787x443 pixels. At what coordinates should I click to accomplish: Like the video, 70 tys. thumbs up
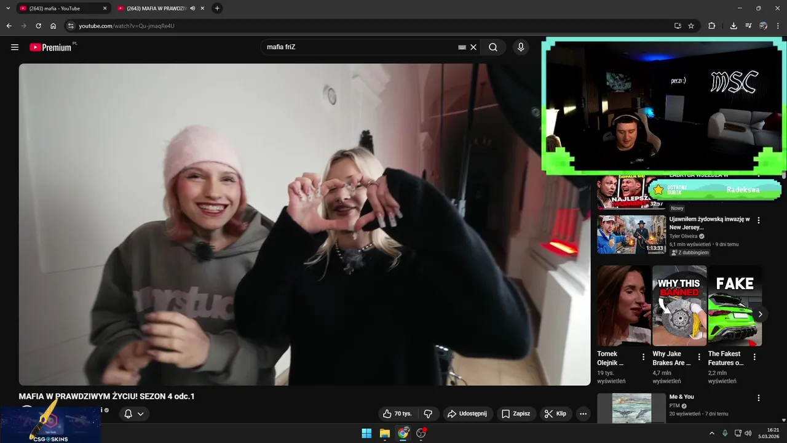(x=397, y=413)
